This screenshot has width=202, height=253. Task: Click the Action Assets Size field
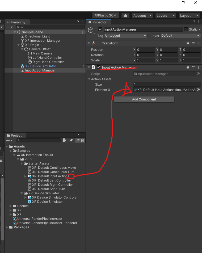[x=167, y=85]
